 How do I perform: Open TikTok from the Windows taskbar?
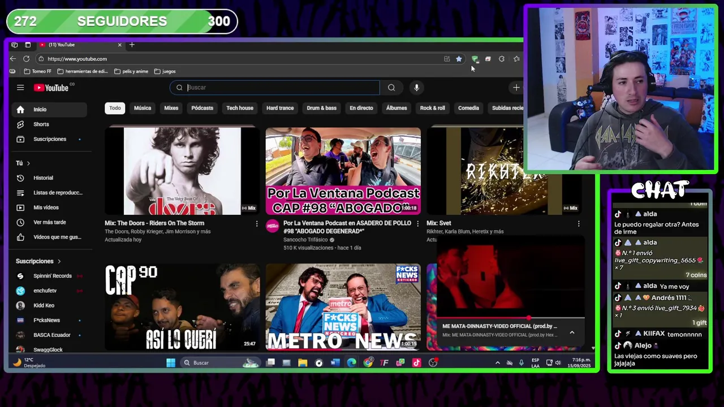(x=417, y=363)
